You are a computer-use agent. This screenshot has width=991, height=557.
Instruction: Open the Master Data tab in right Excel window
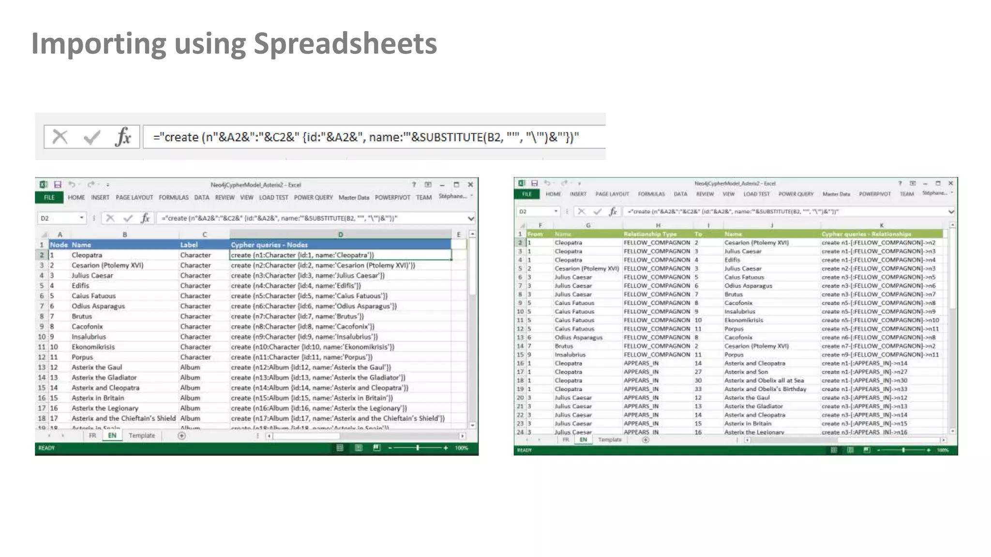pyautogui.click(x=836, y=194)
